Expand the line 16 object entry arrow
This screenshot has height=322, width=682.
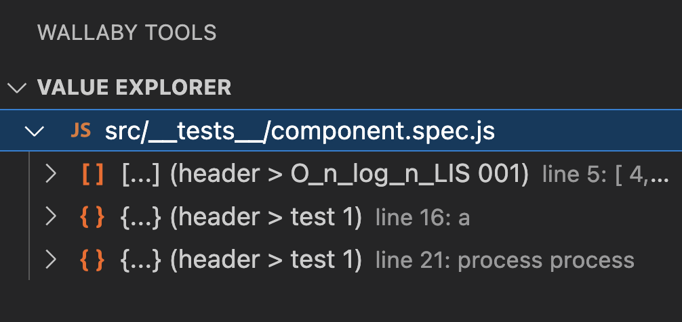(52, 216)
